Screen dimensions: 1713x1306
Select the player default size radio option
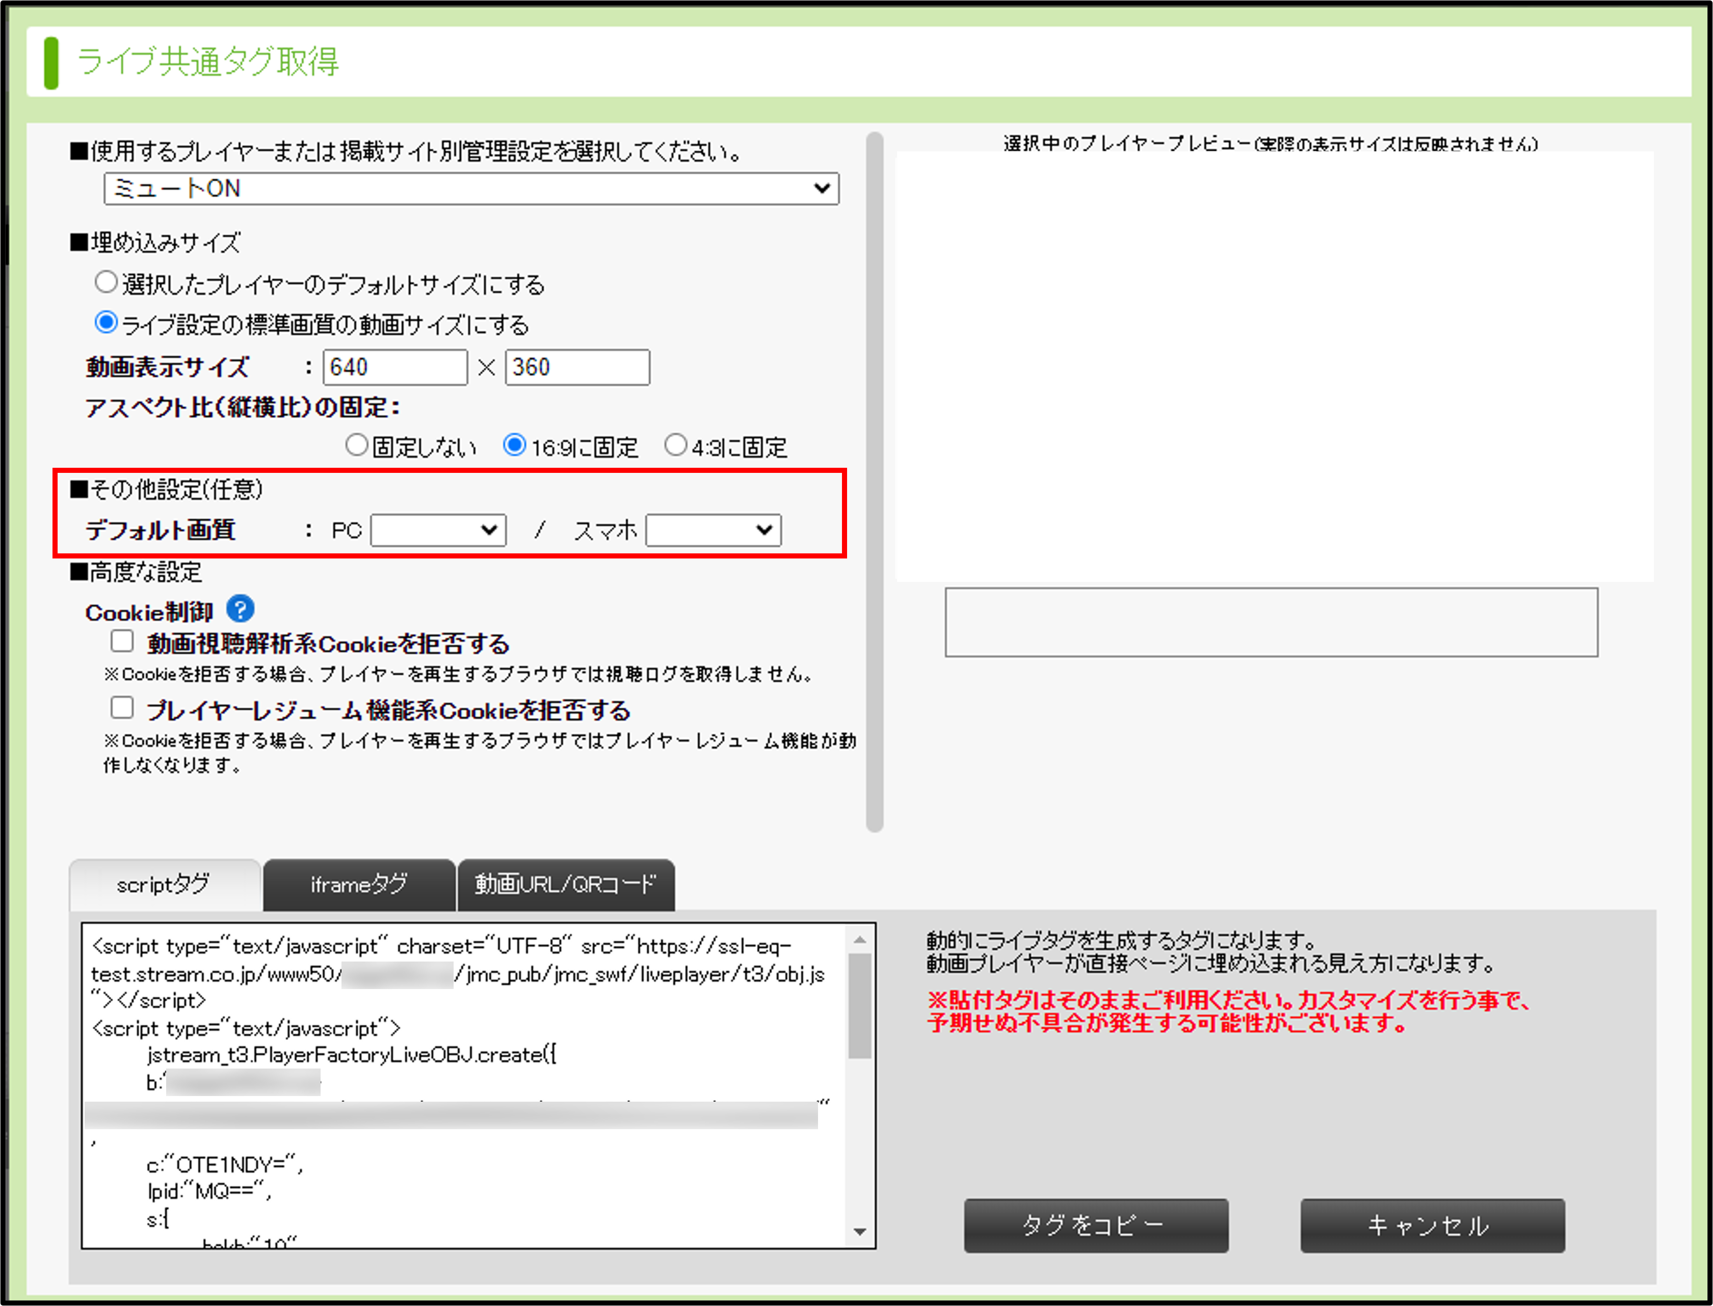106,282
